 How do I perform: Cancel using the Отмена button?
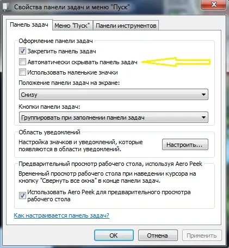tap(158, 235)
